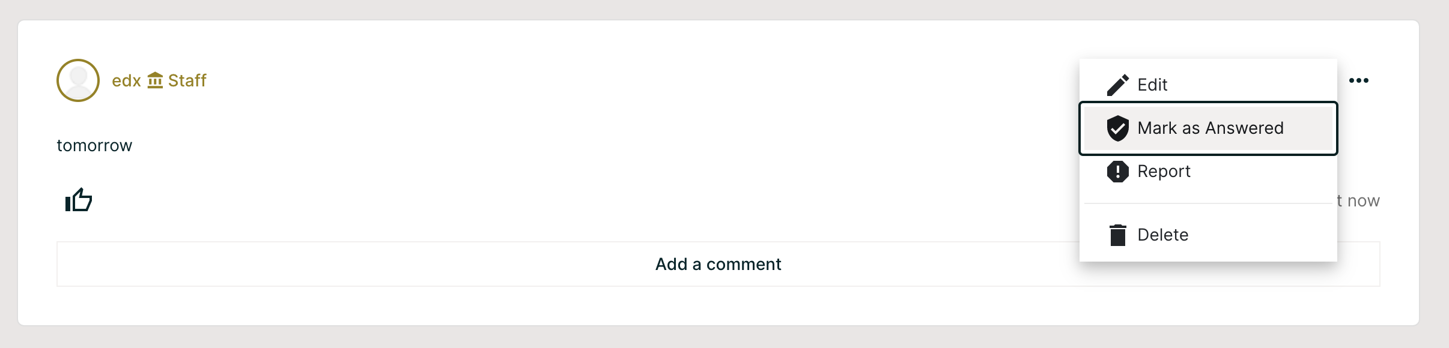Screen dimensions: 1449x348
Task: Click the "Staff" role label
Action: point(187,80)
